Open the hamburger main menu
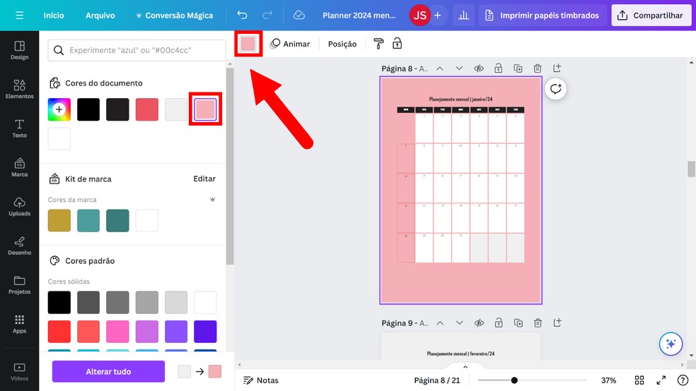 point(20,16)
